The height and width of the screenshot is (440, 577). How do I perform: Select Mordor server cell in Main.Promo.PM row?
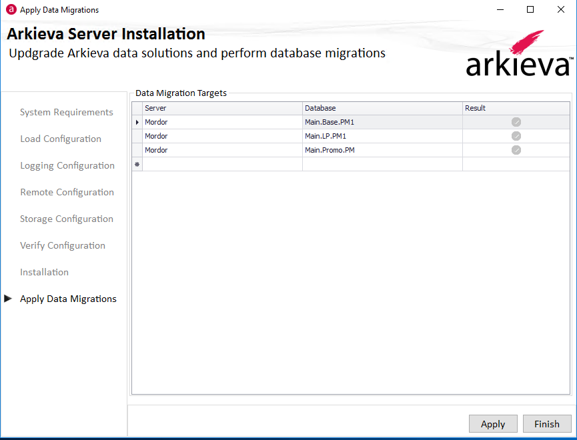tap(222, 150)
